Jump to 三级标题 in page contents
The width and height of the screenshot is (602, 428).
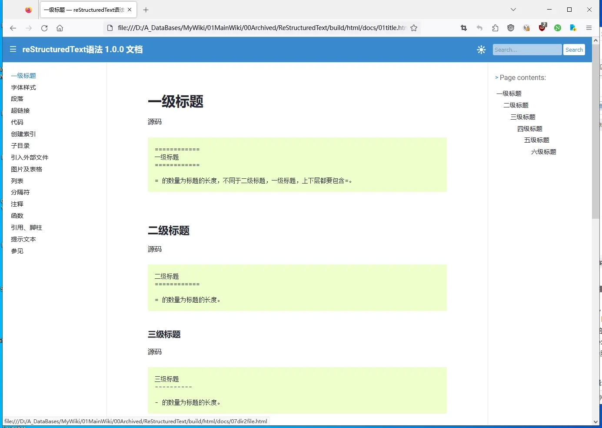click(x=523, y=117)
